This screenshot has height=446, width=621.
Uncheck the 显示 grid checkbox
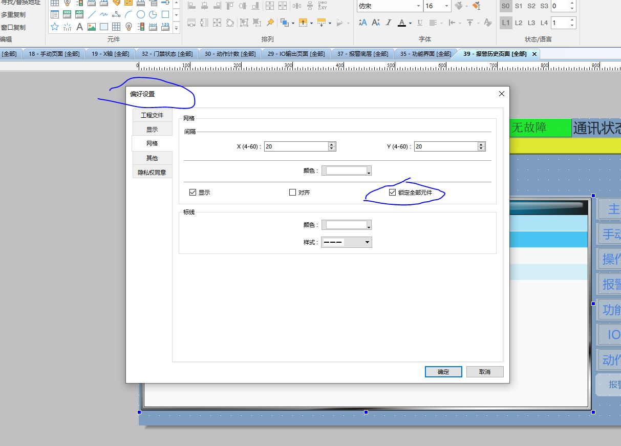coord(193,193)
